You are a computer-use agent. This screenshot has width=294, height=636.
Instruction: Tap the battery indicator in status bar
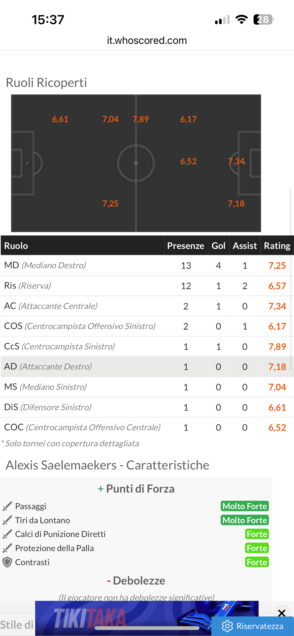tap(264, 20)
